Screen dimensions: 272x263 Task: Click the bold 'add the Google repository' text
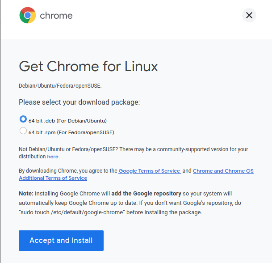pyautogui.click(x=146, y=194)
